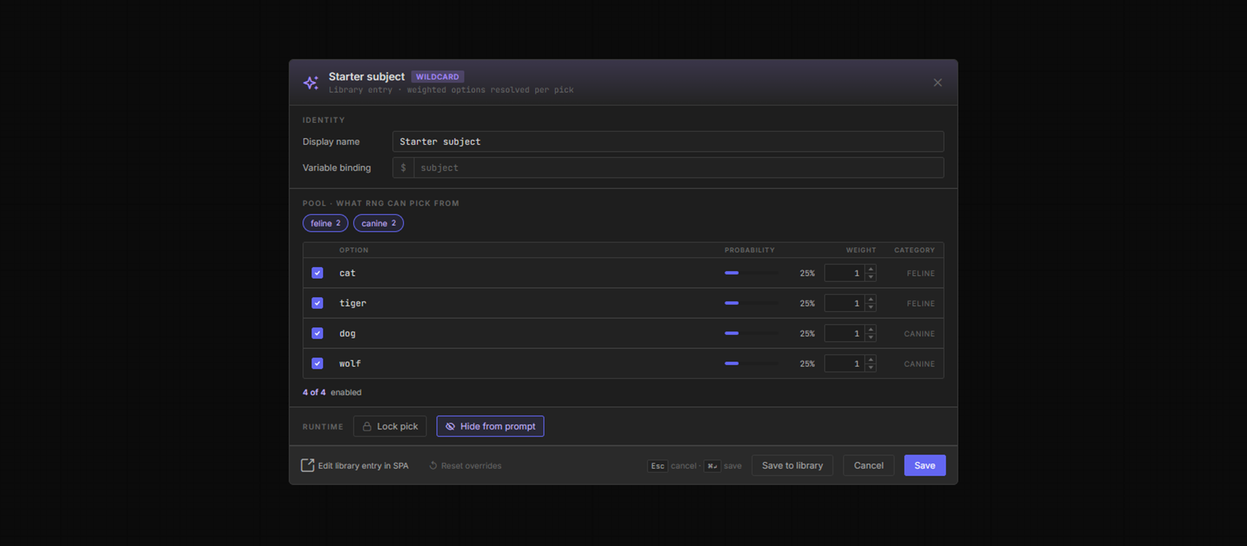
Task: Click the external link icon
Action: point(307,466)
